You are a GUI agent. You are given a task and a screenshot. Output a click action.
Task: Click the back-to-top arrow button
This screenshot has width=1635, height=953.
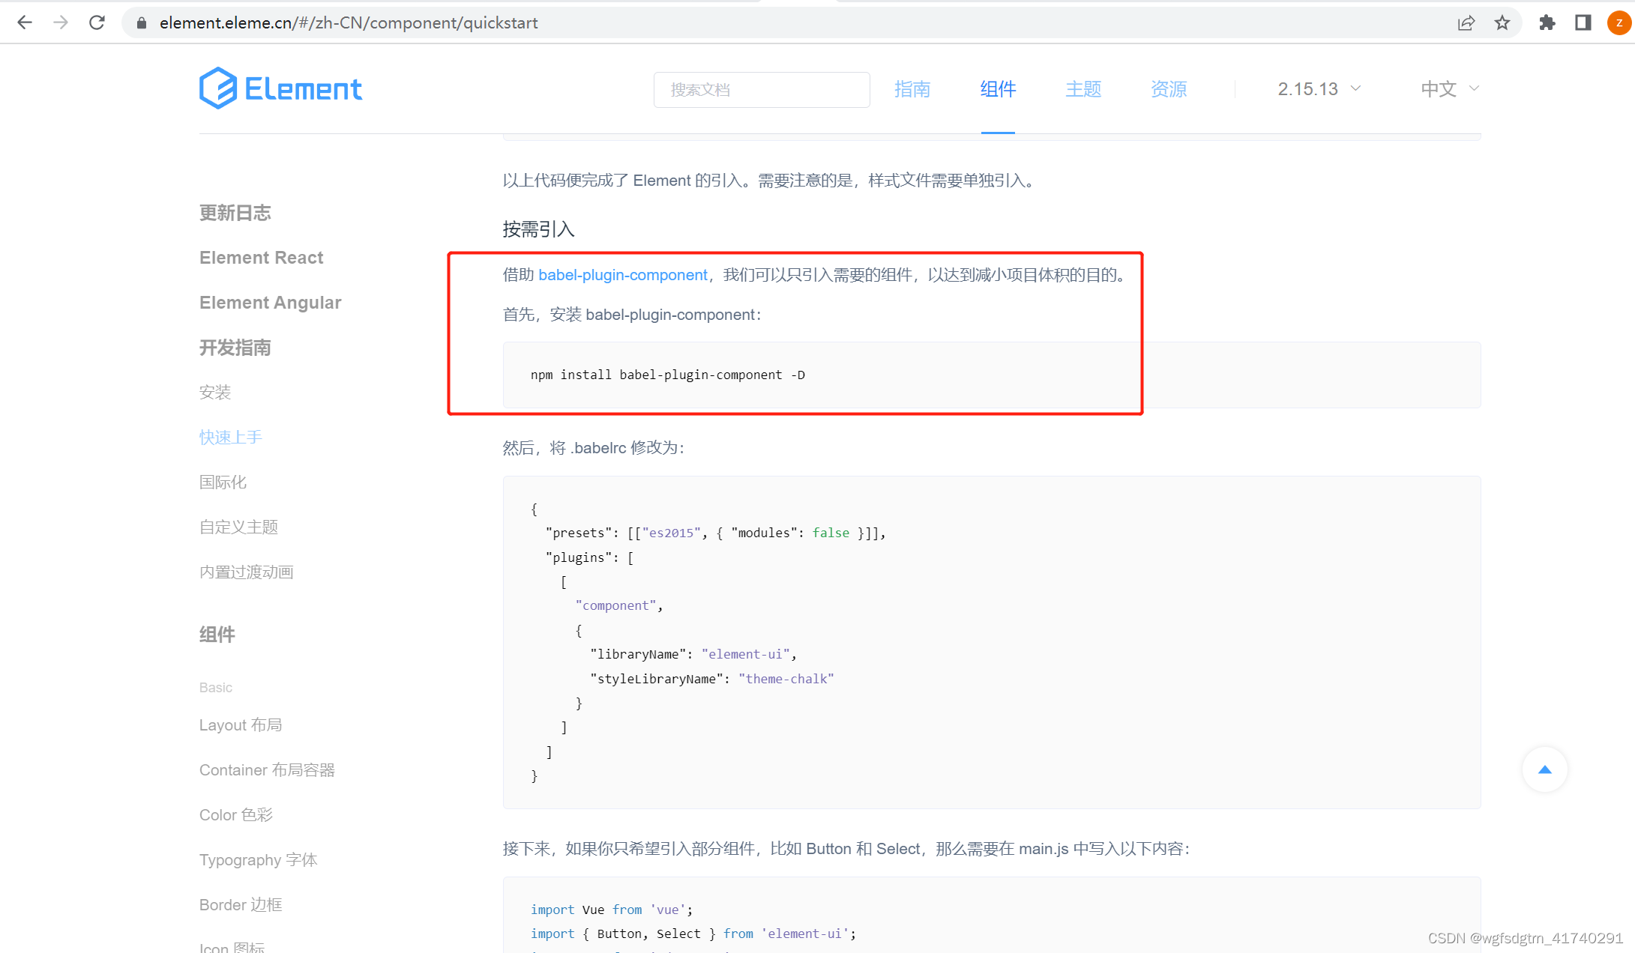pyautogui.click(x=1544, y=769)
